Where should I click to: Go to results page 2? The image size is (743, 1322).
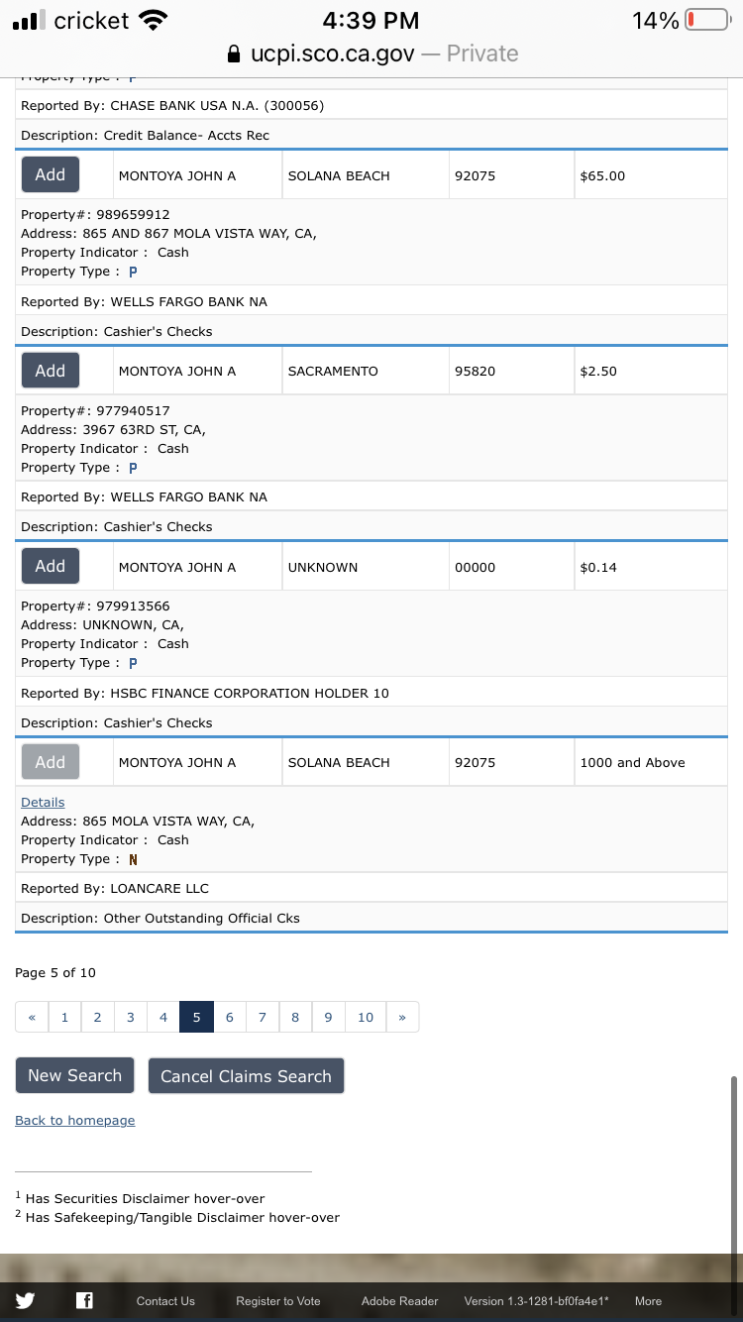point(97,1017)
